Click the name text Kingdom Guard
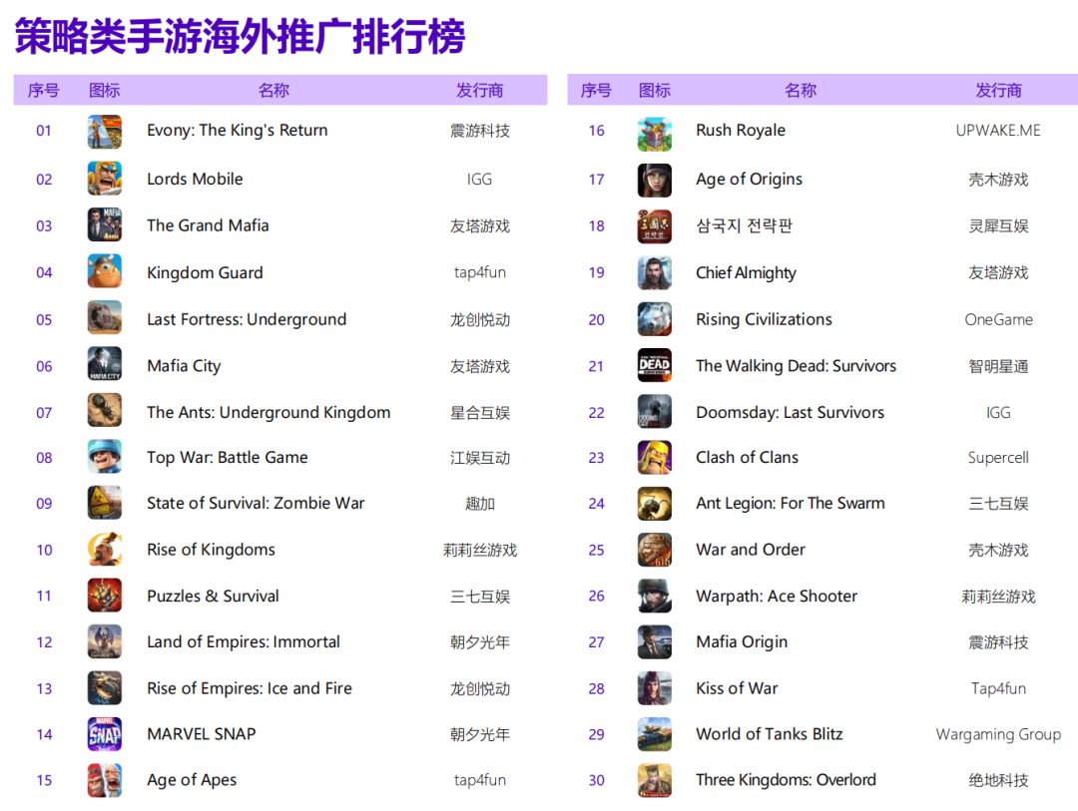1078x811 pixels. [x=205, y=273]
